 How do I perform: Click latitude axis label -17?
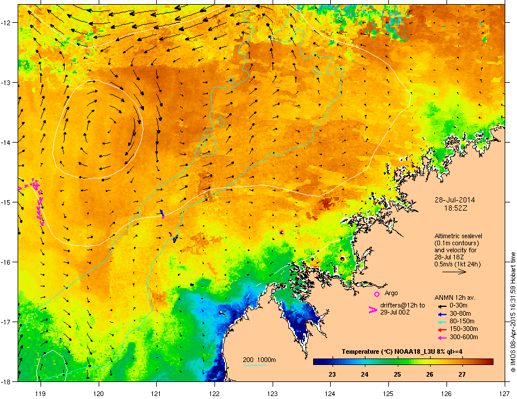tap(6, 322)
